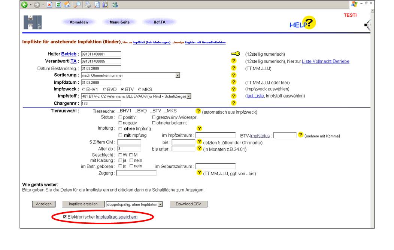Click the Abmelden navigation item
Screen dimensions: 394x250
point(79,22)
